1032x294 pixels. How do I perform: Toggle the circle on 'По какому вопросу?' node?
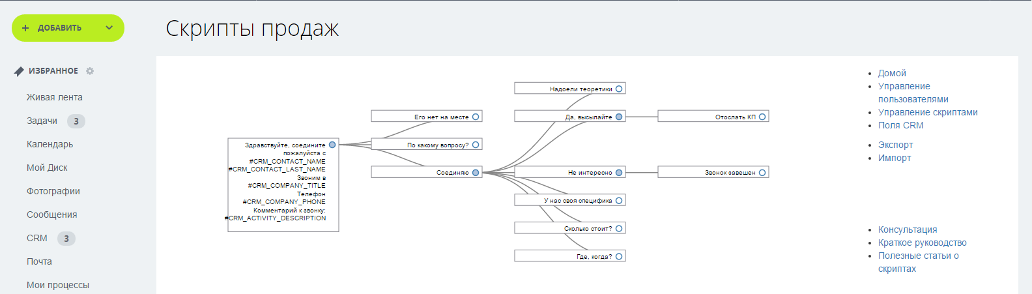pos(476,145)
